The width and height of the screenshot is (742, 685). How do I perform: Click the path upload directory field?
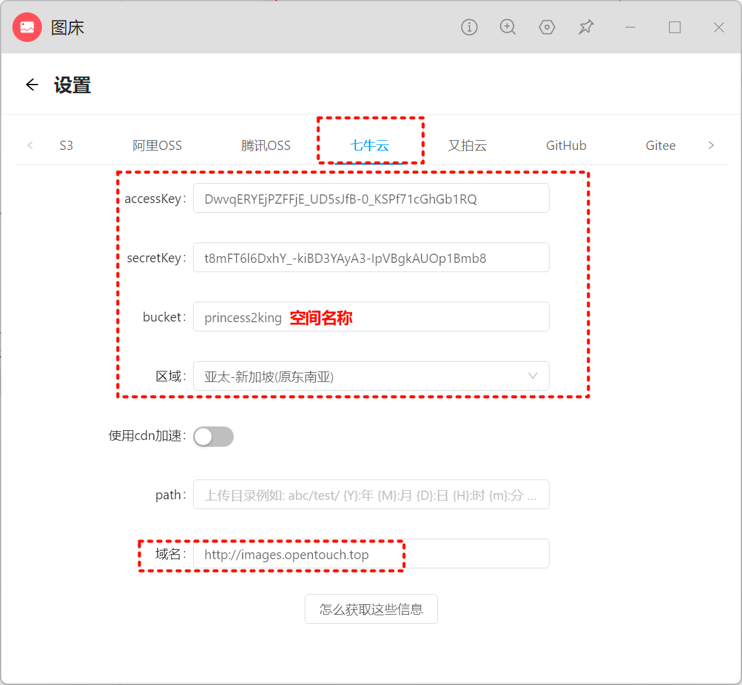(371, 494)
